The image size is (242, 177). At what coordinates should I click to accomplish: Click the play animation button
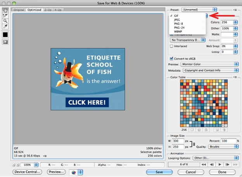click(221, 165)
